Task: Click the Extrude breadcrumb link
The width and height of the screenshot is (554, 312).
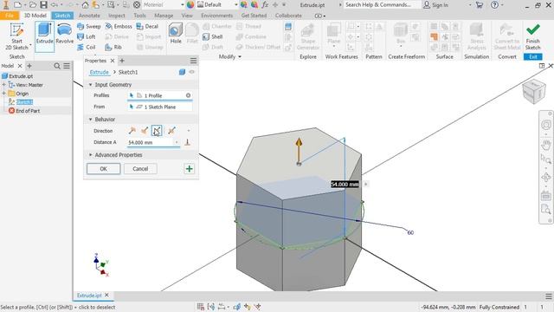Action: 100,72
